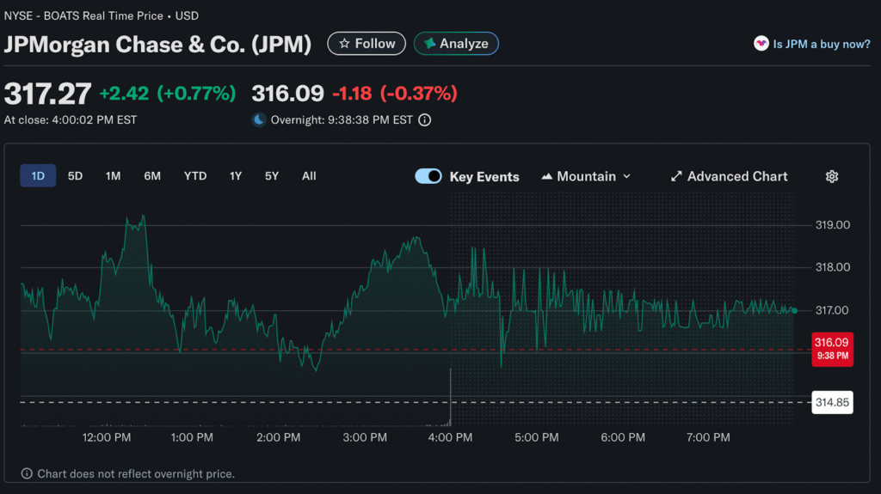This screenshot has width=881, height=494.
Task: Click the star icon in Follow
Action: click(344, 44)
